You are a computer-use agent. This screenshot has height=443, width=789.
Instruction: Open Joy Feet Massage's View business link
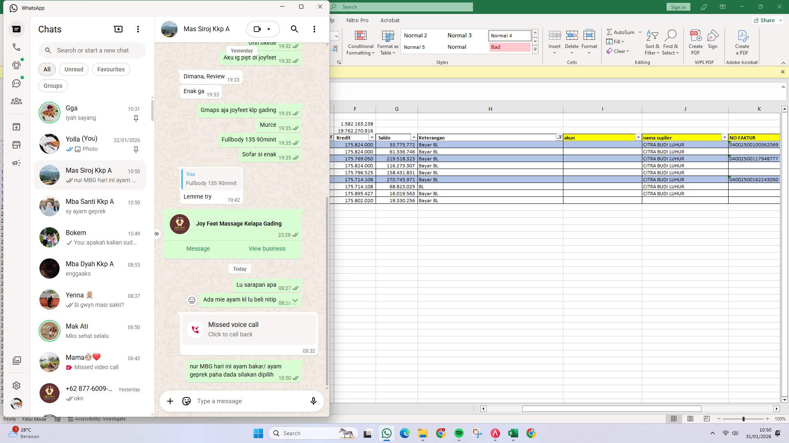[x=267, y=248]
